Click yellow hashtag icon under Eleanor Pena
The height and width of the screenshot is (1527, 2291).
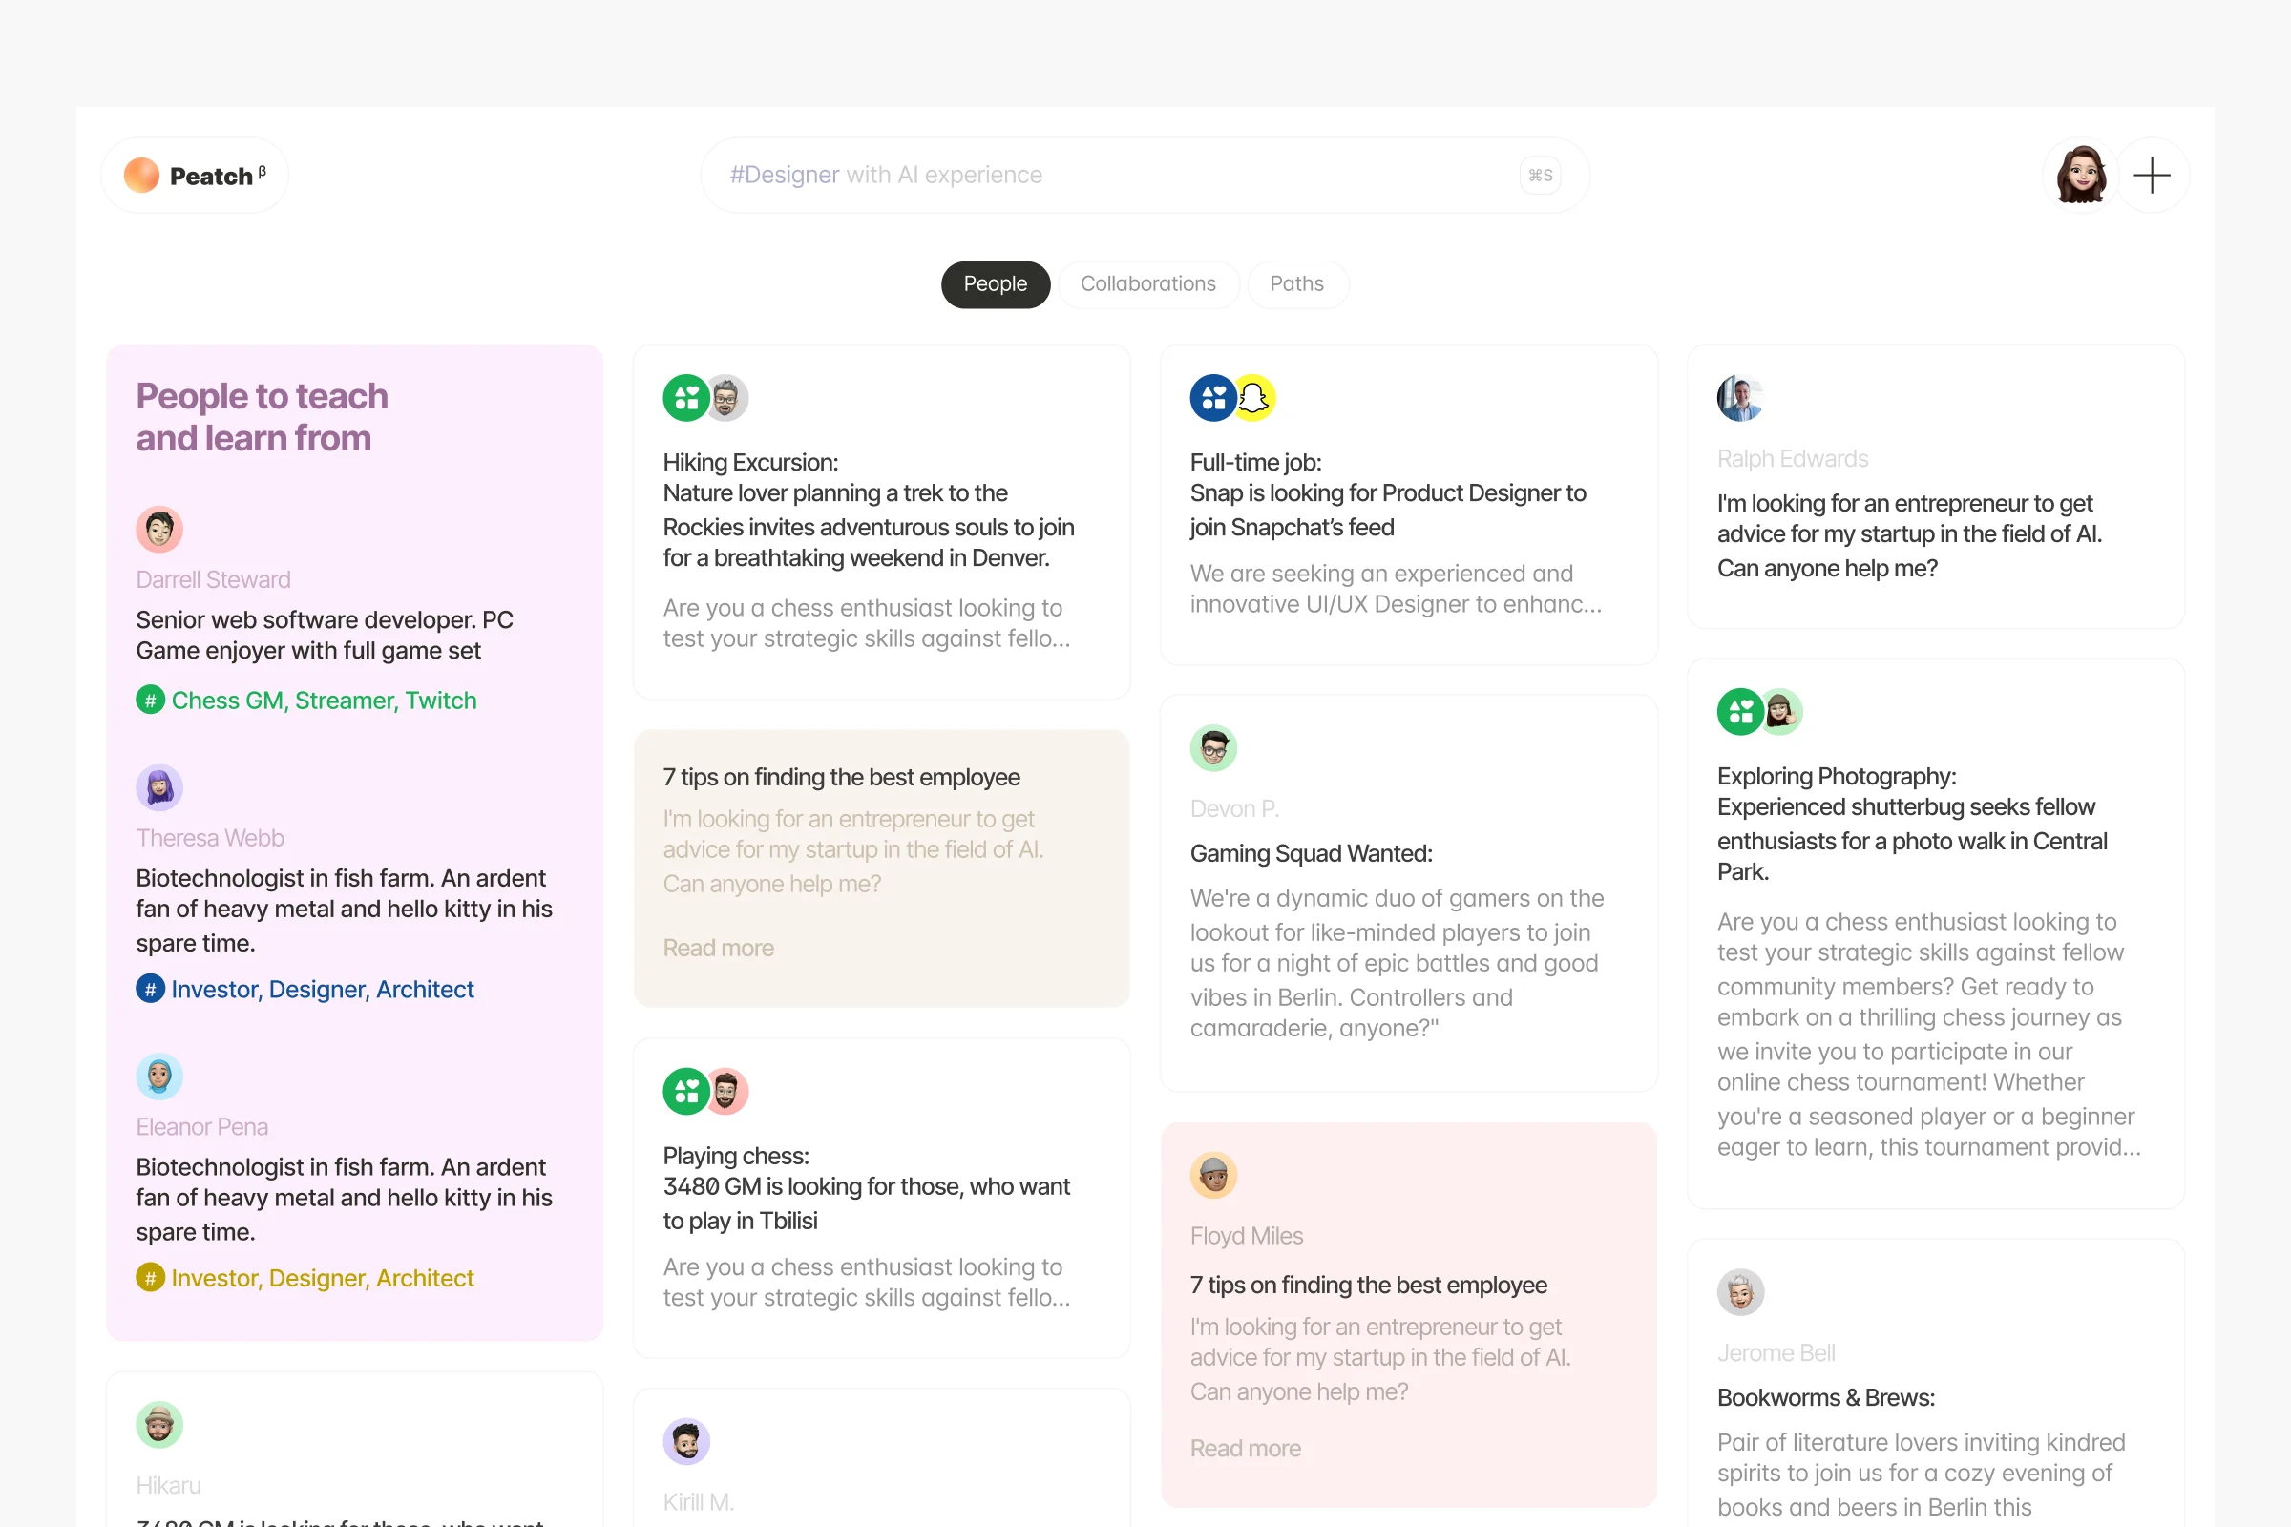point(150,1278)
